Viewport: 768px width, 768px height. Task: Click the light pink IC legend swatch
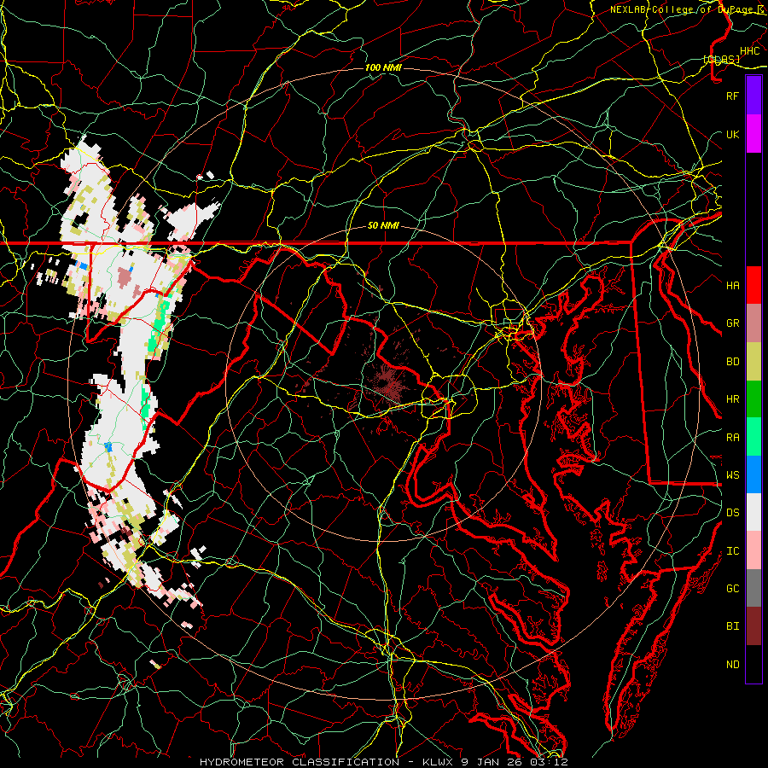click(753, 550)
